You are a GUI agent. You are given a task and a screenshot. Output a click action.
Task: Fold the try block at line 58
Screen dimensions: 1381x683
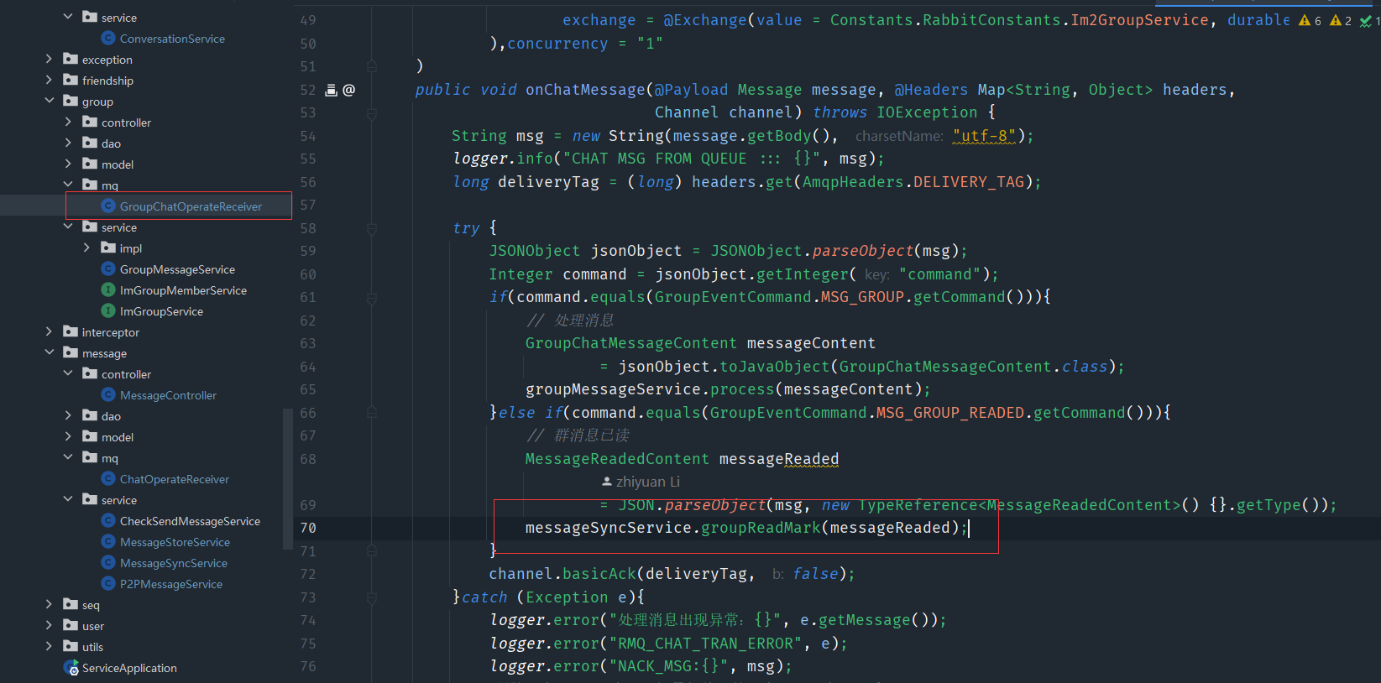pyautogui.click(x=371, y=228)
